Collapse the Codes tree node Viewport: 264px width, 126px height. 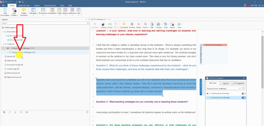(x=4, y=44)
